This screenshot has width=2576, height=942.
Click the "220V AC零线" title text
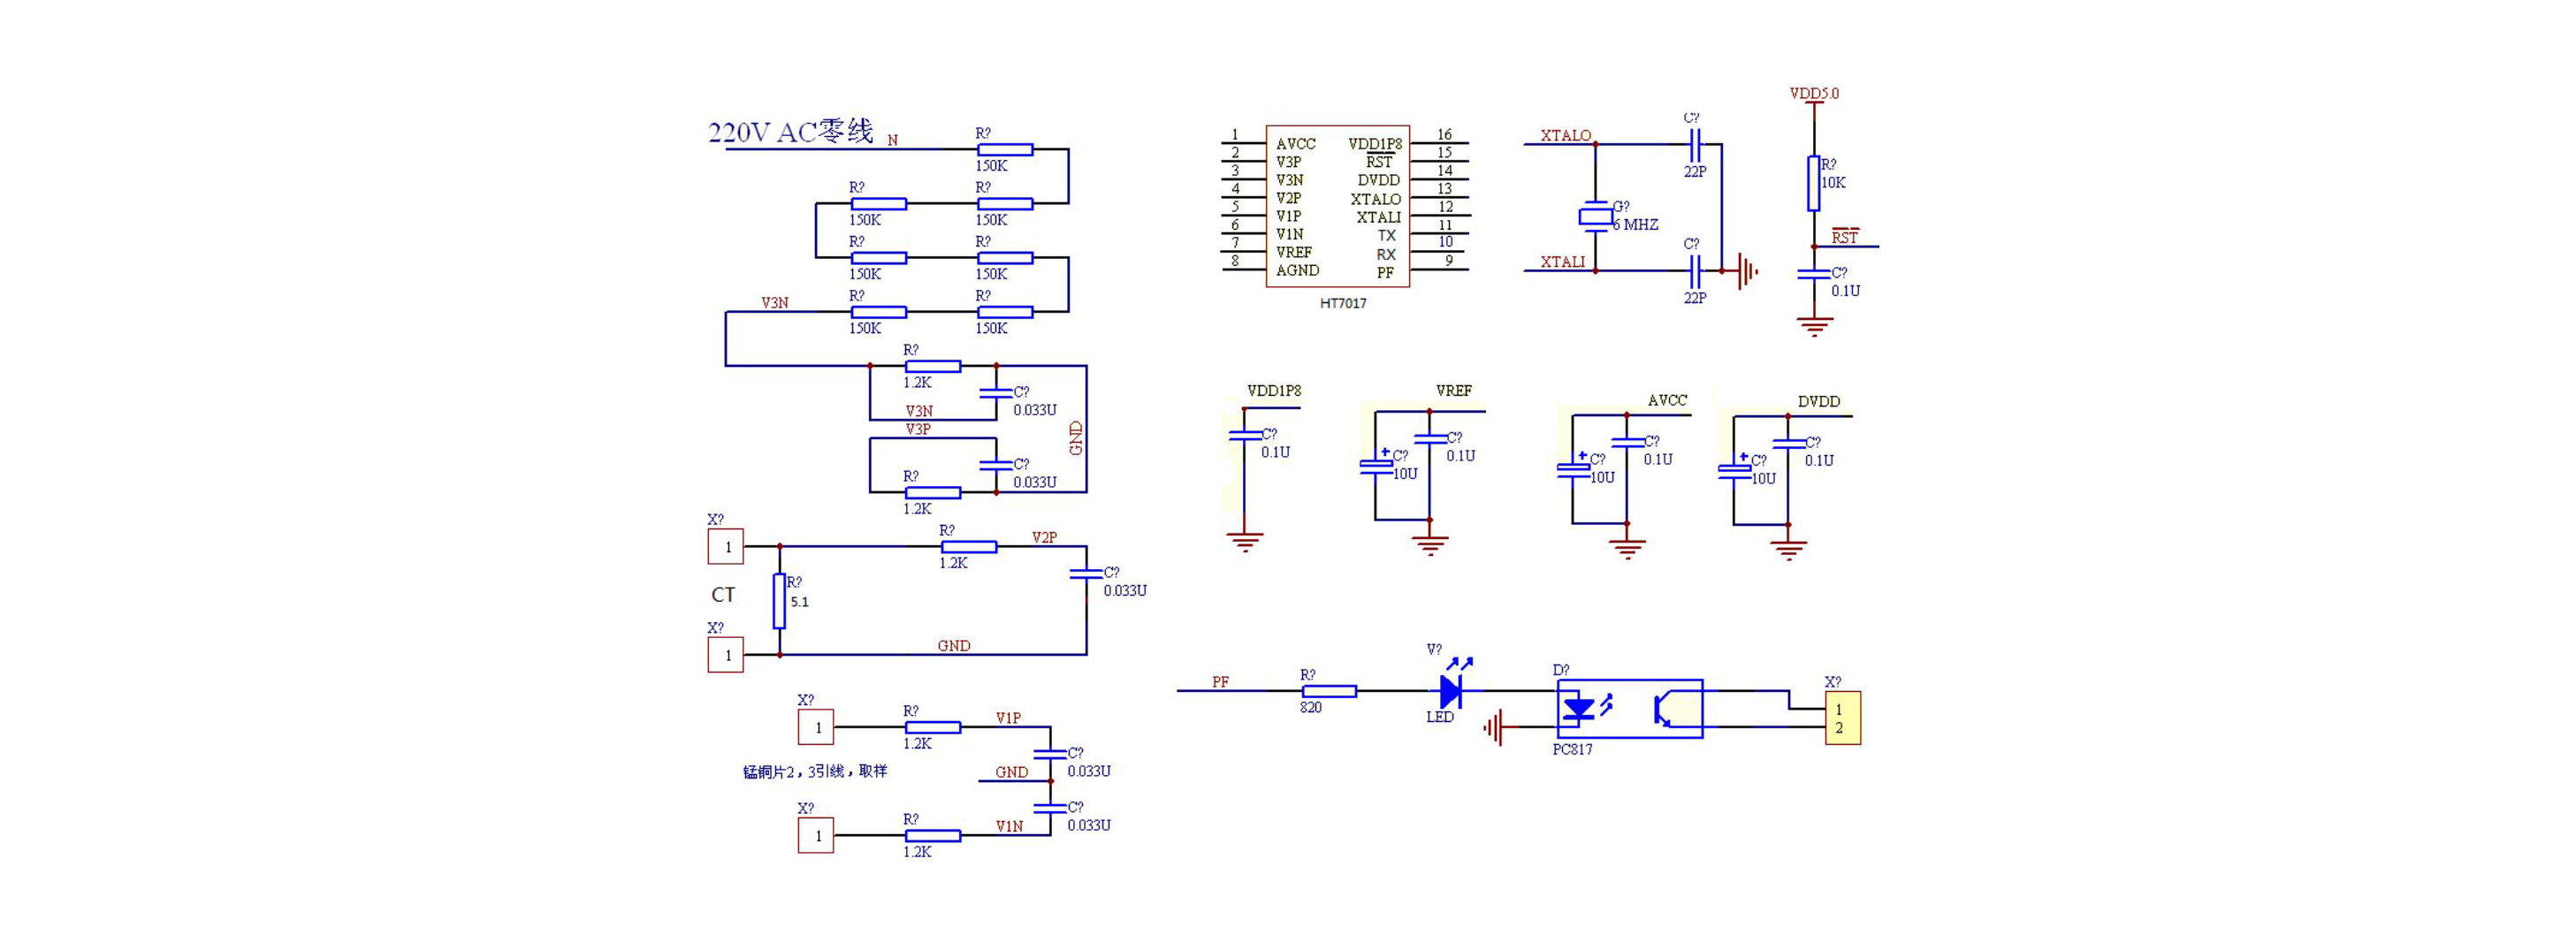tap(790, 132)
